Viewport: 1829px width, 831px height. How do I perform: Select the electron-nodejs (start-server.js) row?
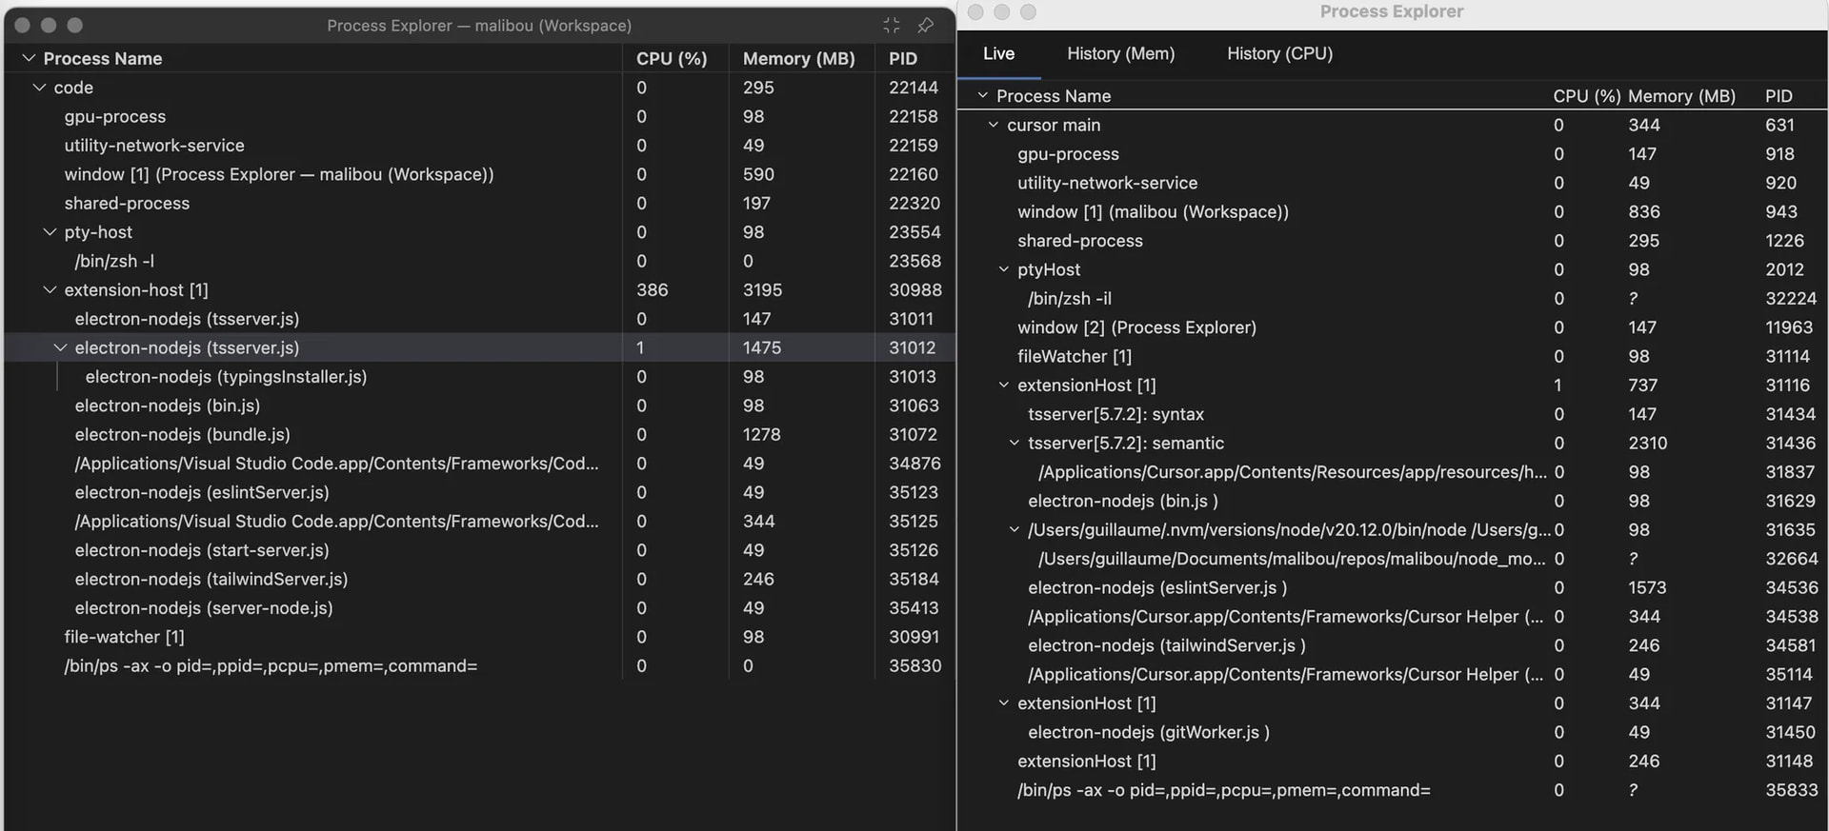tap(480, 550)
